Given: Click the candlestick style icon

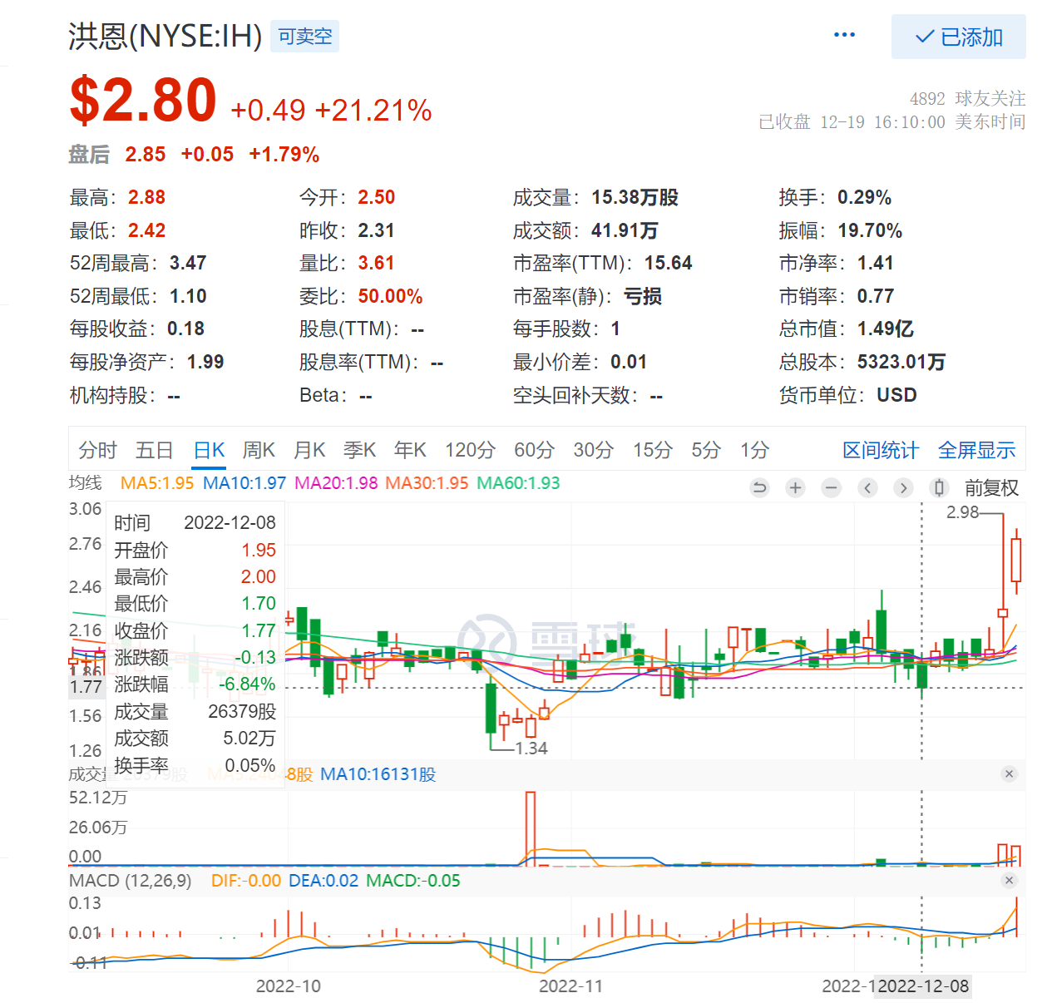Looking at the screenshot, I should [x=939, y=488].
